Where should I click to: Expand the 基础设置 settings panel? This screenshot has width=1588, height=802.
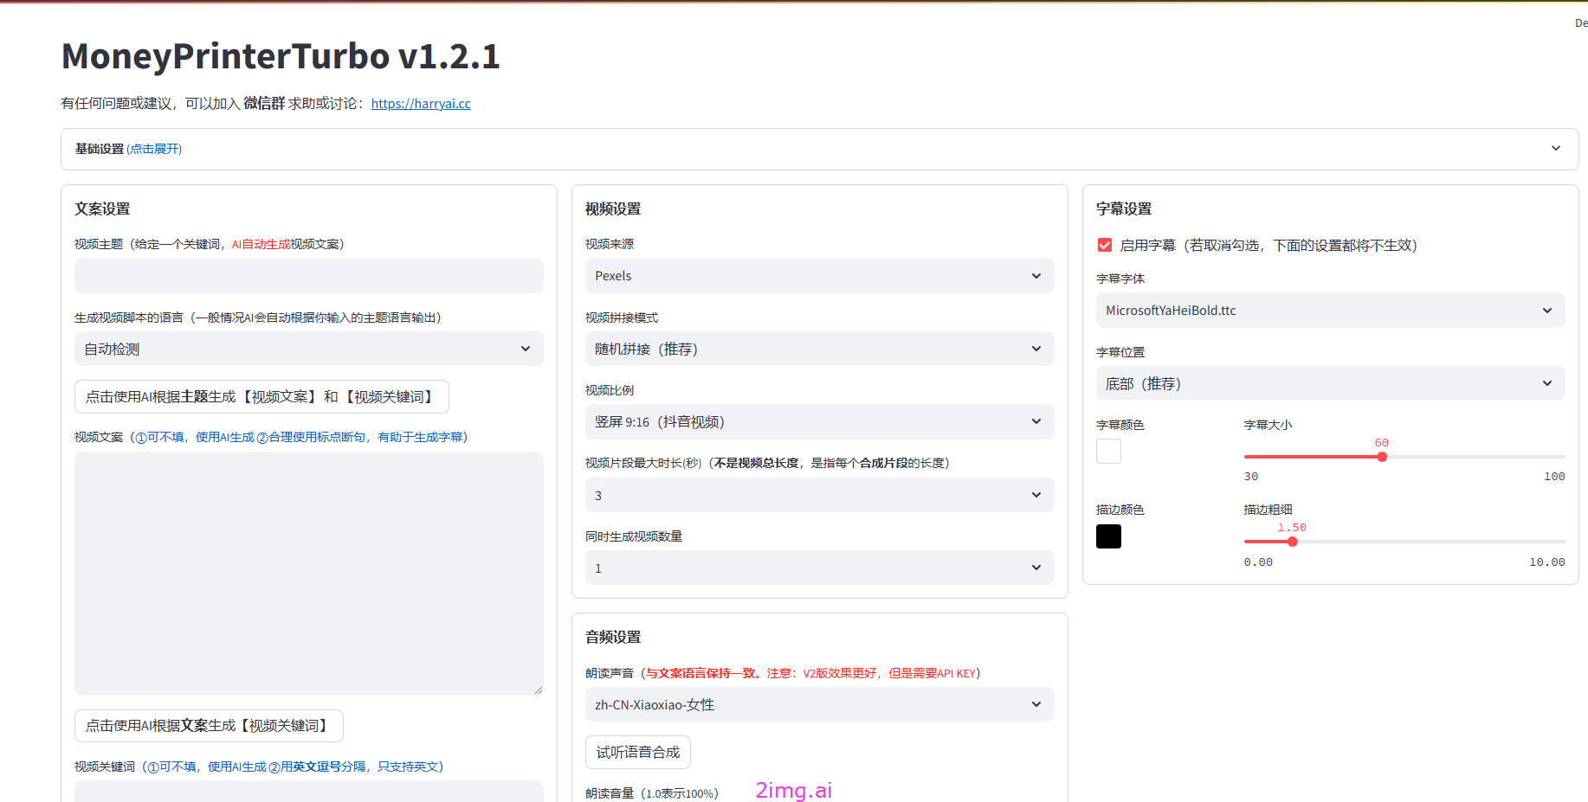coord(819,149)
